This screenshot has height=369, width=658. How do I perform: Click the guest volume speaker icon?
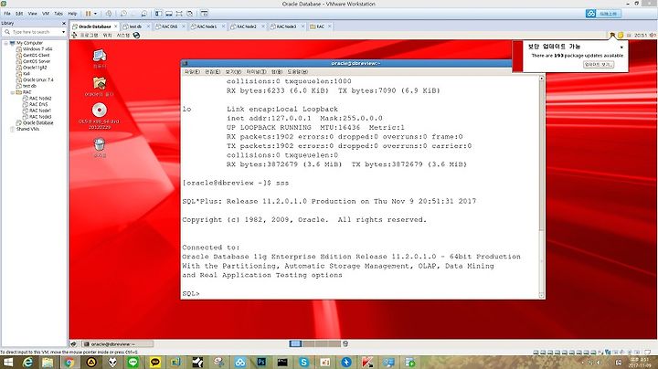coord(653,36)
